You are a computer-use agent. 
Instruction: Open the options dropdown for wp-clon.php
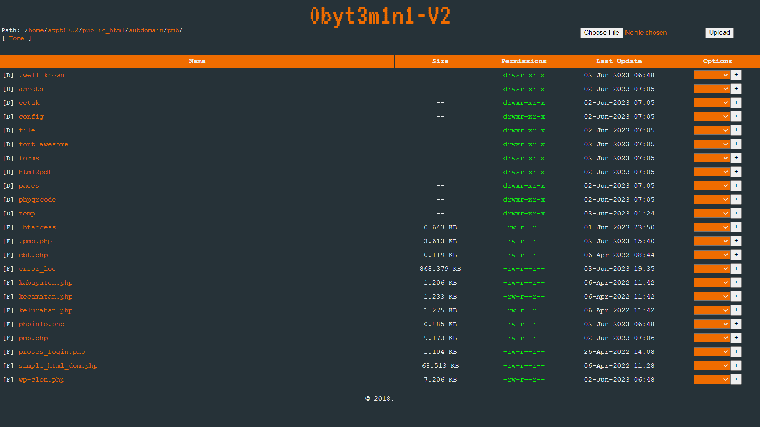point(712,380)
